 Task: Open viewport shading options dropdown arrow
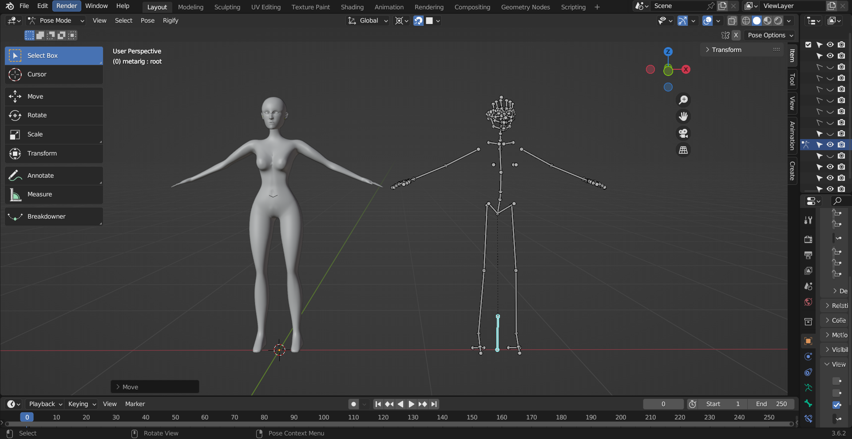[789, 20]
